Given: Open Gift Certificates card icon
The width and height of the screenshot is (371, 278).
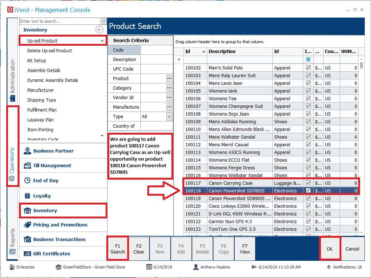Looking at the screenshot, I should pyautogui.click(x=27, y=253).
